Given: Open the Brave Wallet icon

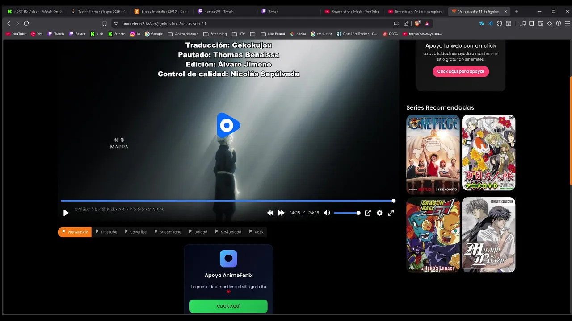Looking at the screenshot, I should [x=541, y=23].
